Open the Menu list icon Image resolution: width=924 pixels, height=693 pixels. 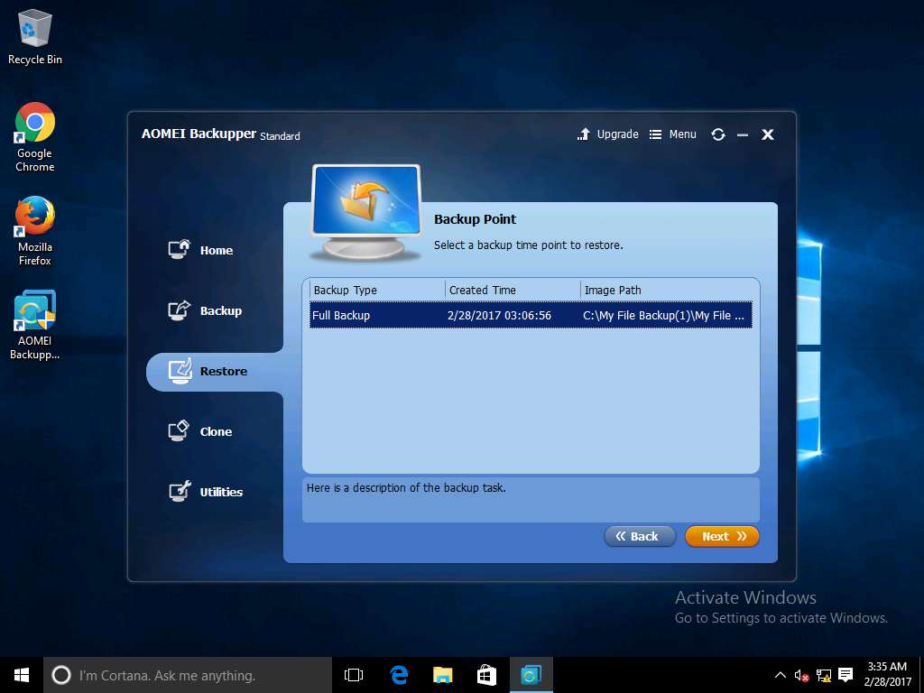655,134
